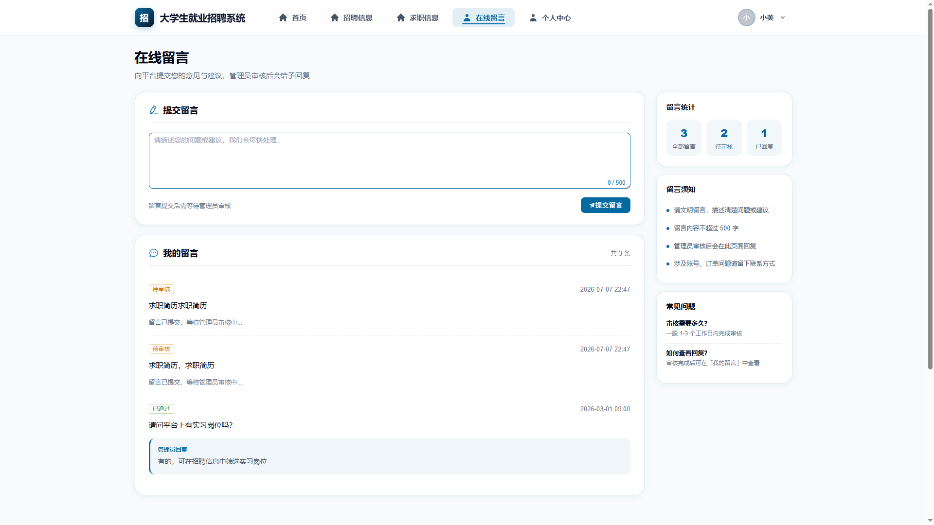934x525 pixels.
Task: Click the page vertical scrollbar
Action: click(x=930, y=190)
